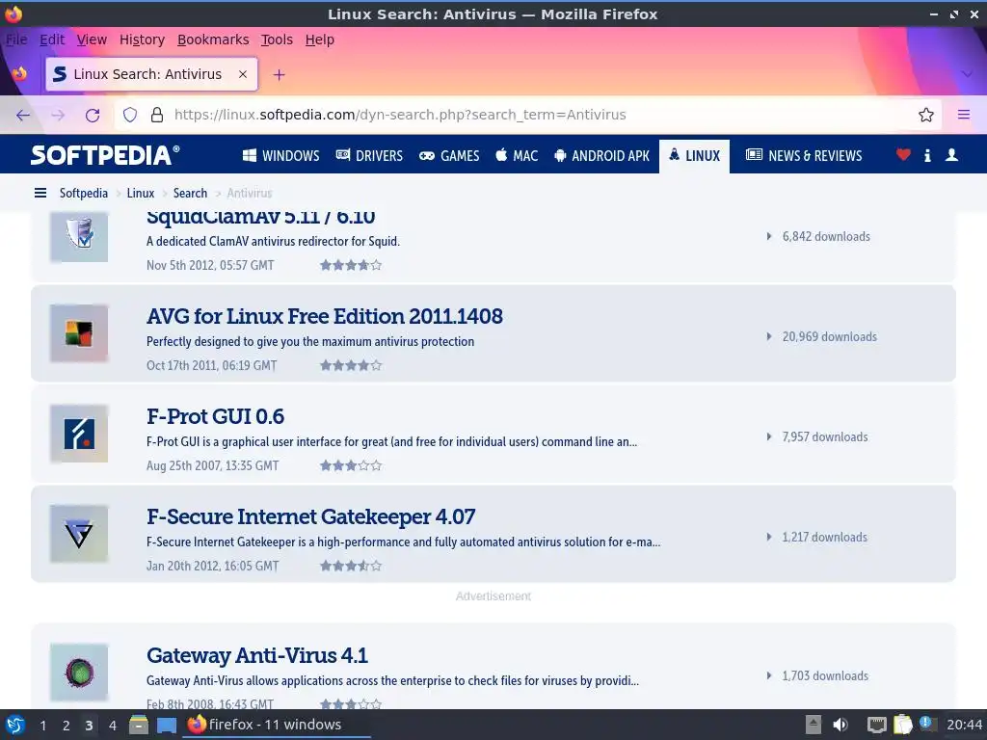Click the red heart favorites icon
This screenshot has width=987, height=740.
point(903,154)
